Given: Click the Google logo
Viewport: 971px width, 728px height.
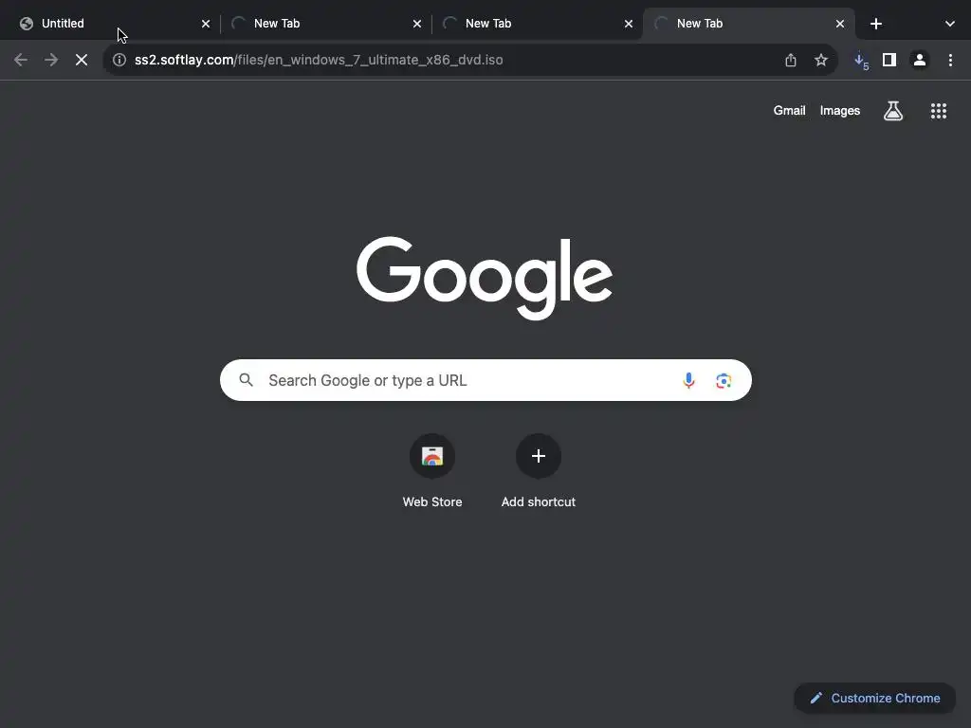Looking at the screenshot, I should (x=485, y=278).
